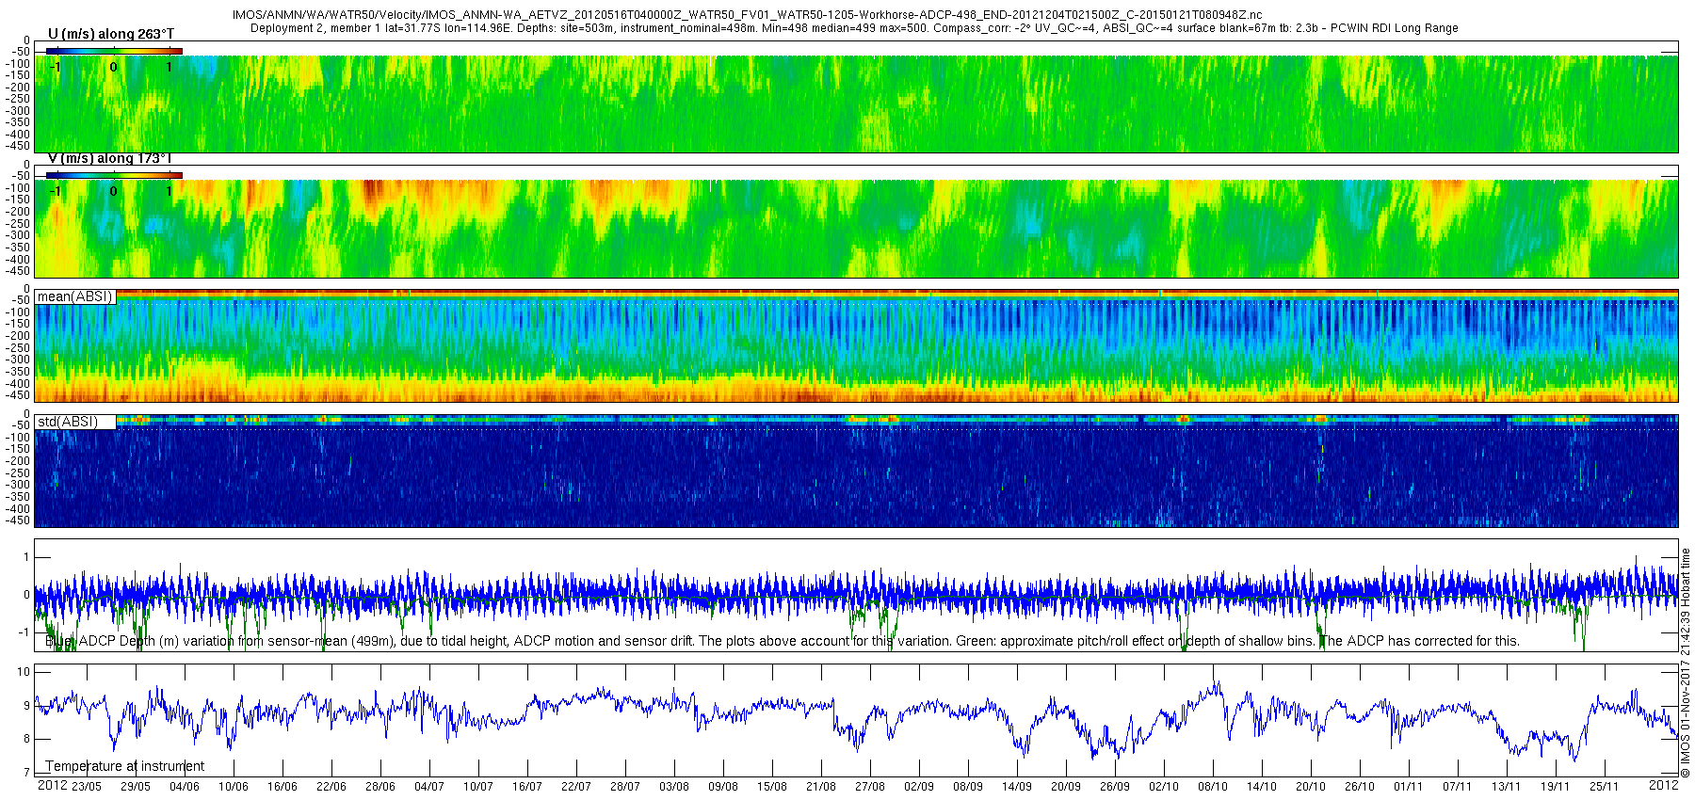1695x800 pixels.
Task: Click the '27/08' date tick label
Action: click(870, 787)
